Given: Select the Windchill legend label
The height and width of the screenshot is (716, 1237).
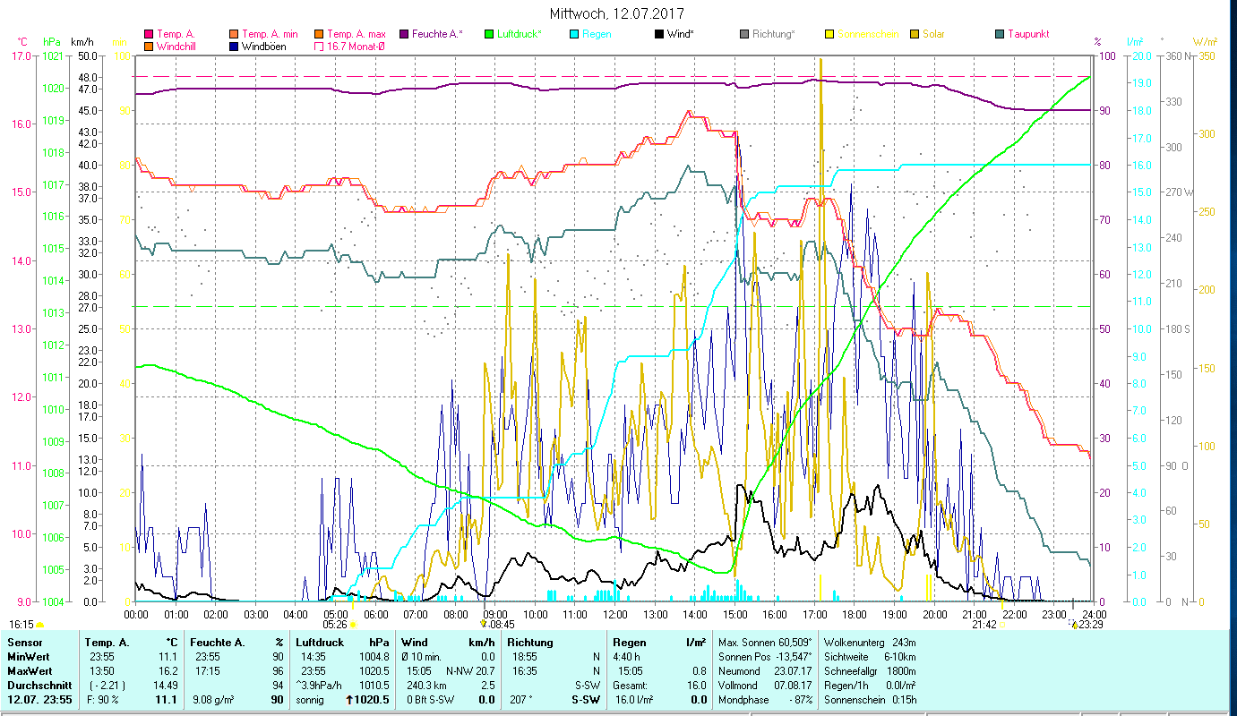Looking at the screenshot, I should 176,46.
